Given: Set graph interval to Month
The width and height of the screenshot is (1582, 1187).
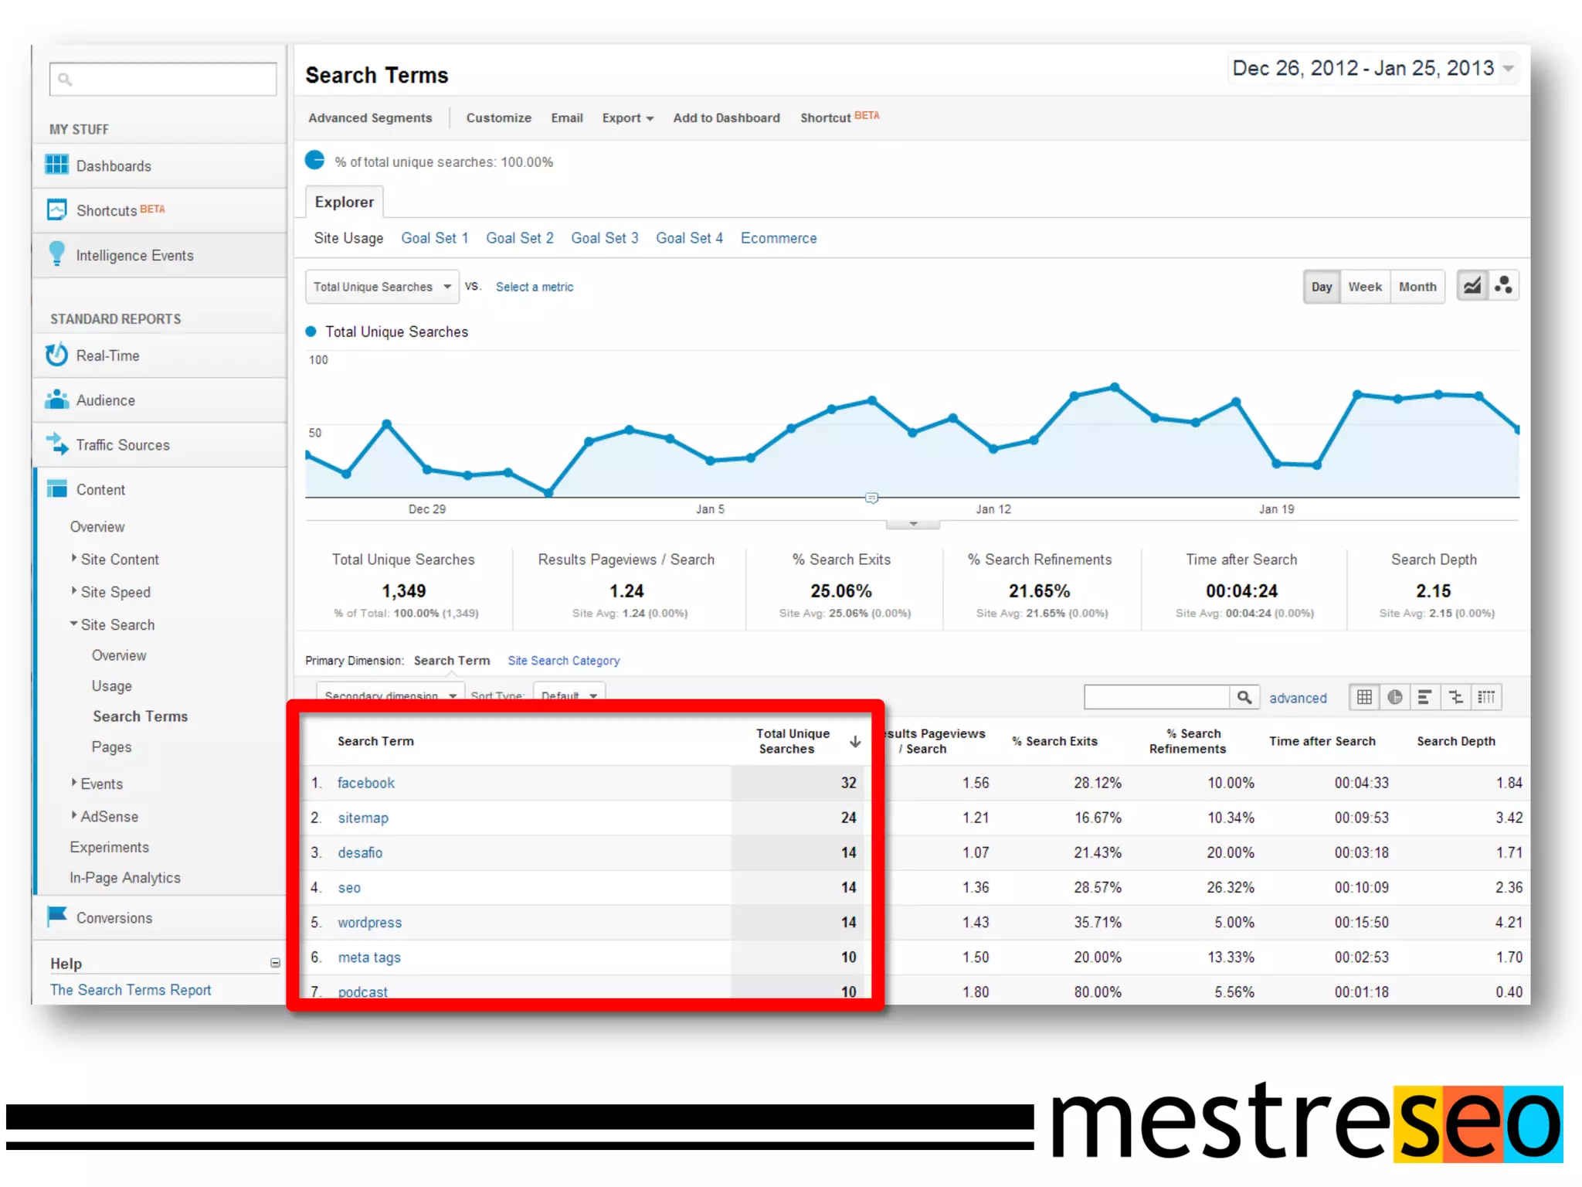Looking at the screenshot, I should coord(1417,287).
